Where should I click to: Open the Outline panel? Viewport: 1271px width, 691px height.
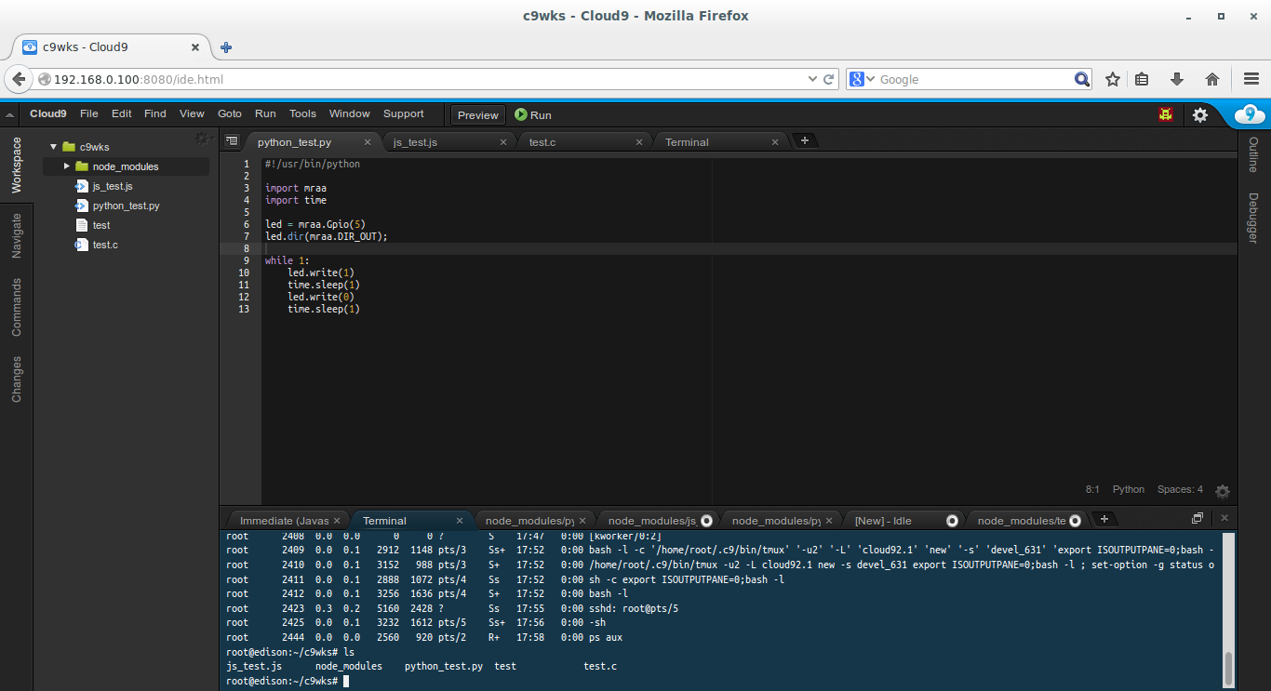[1253, 154]
